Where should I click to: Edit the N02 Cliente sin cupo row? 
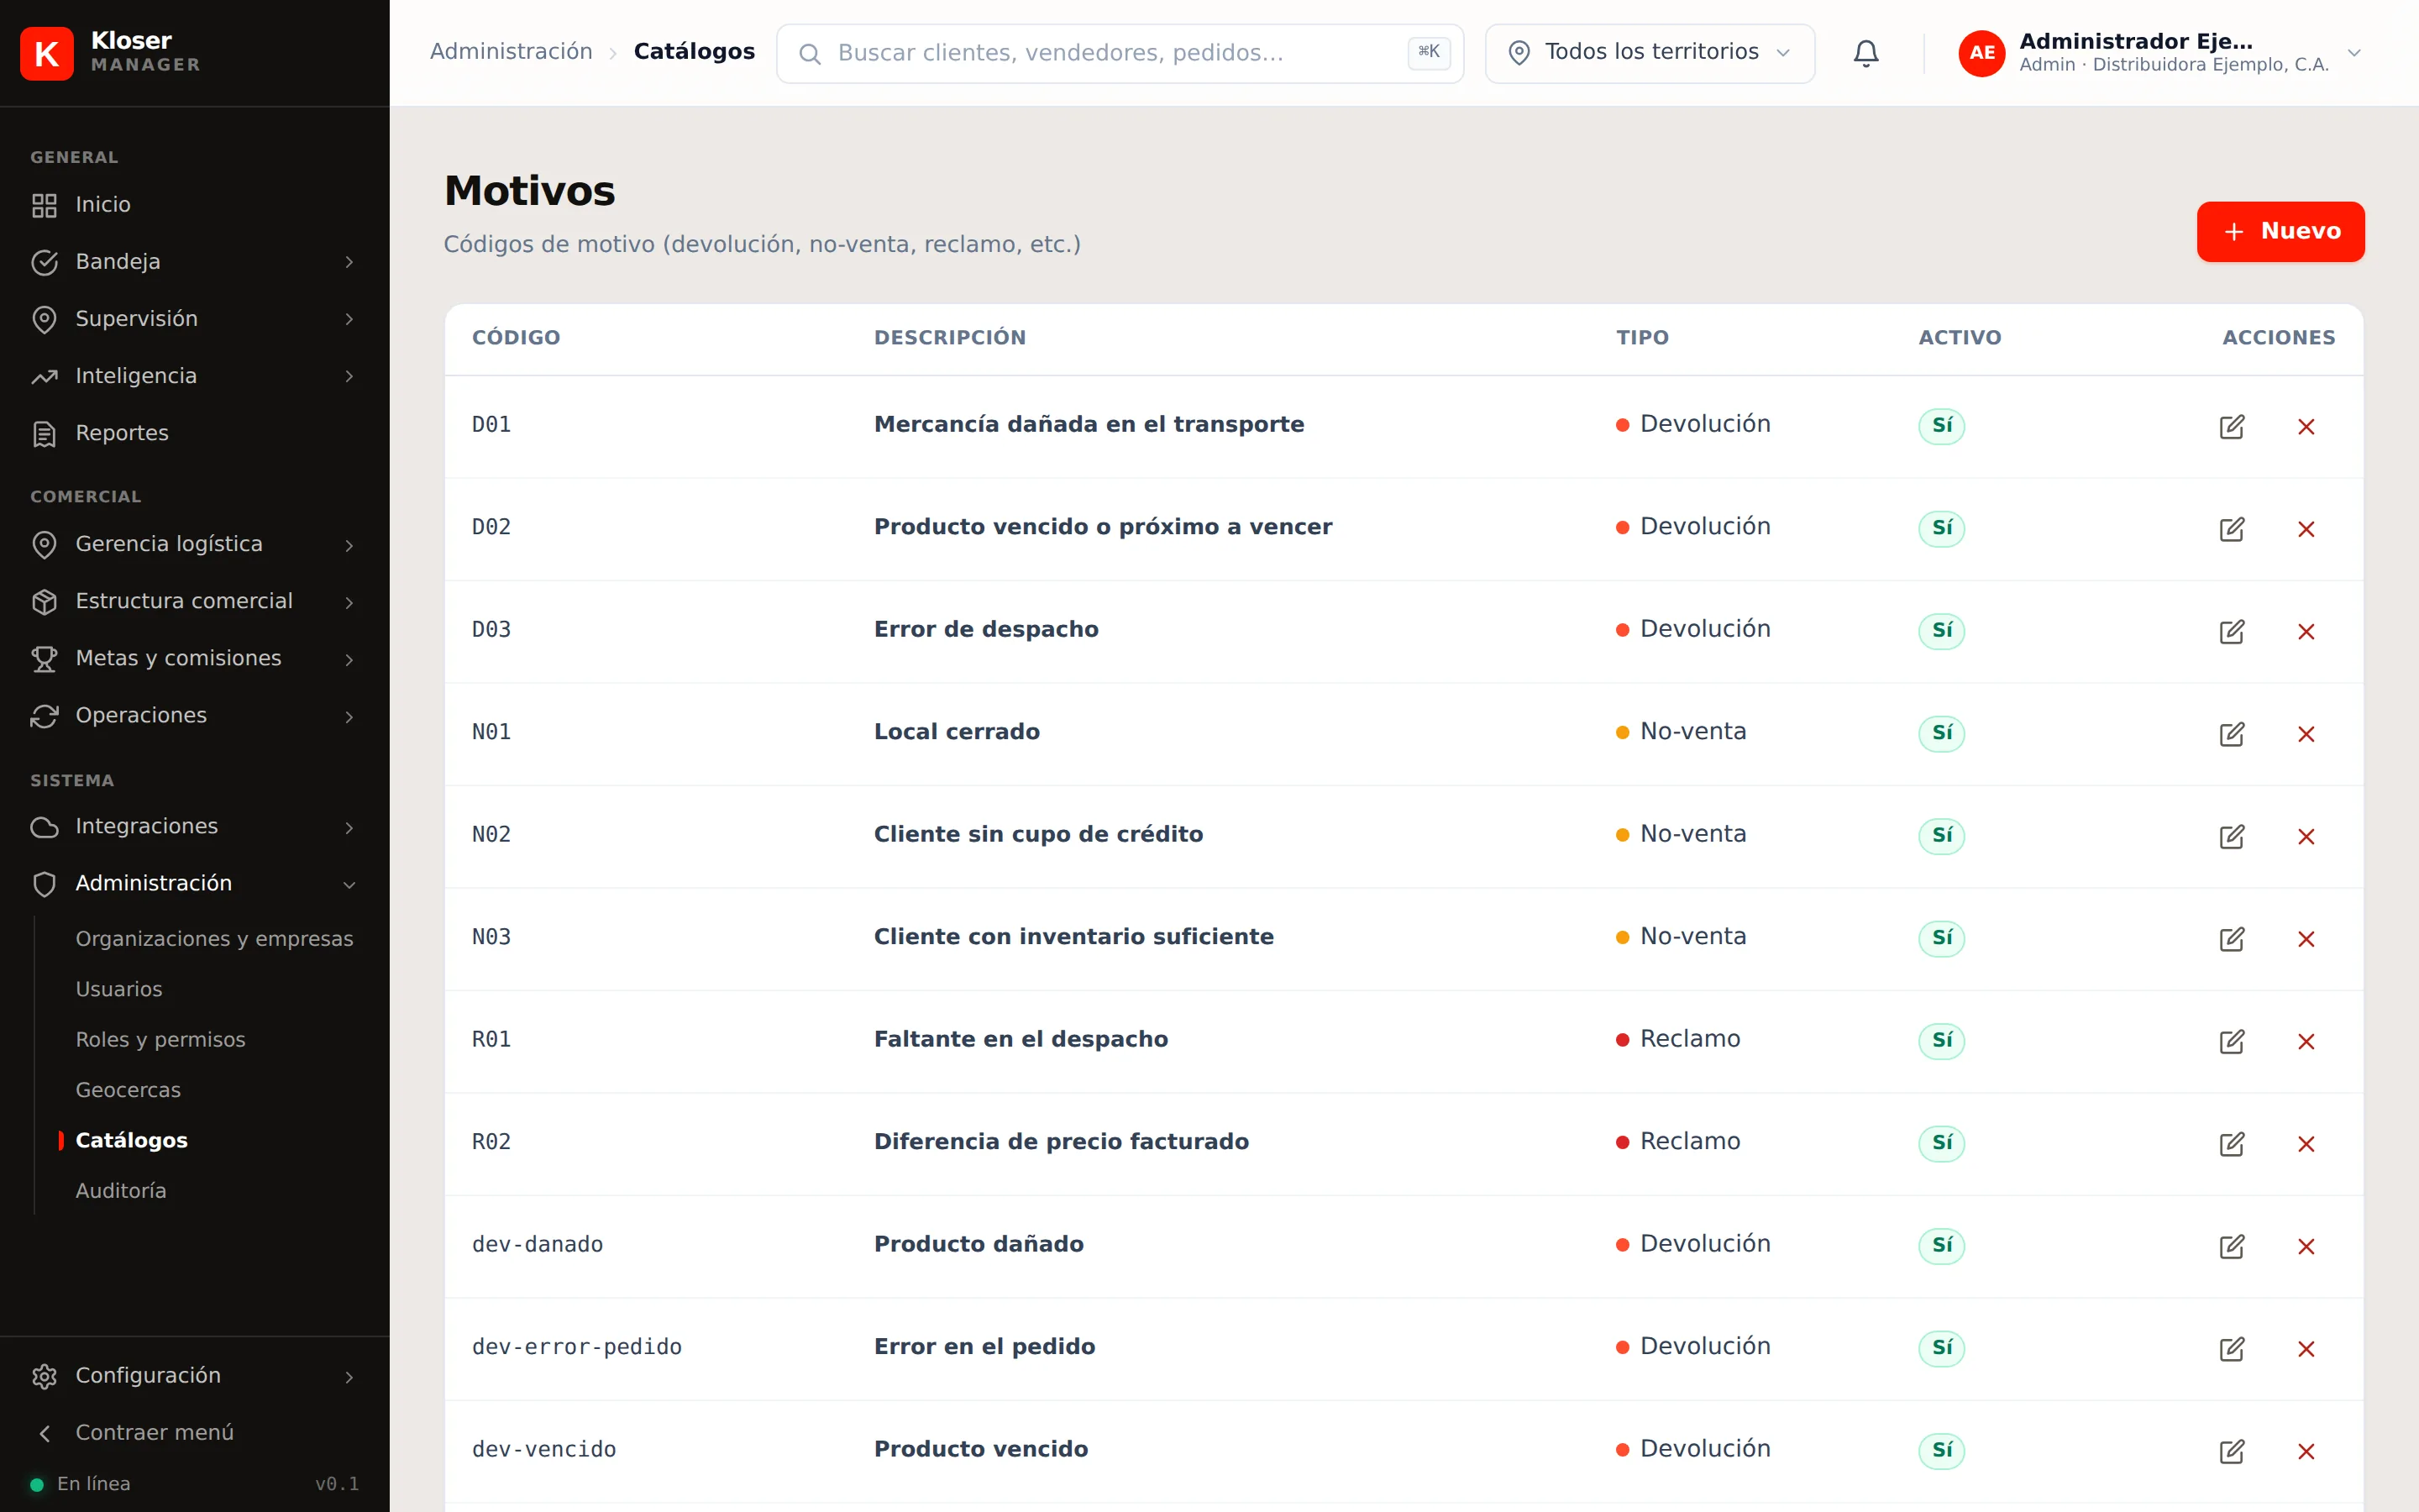tap(2231, 837)
